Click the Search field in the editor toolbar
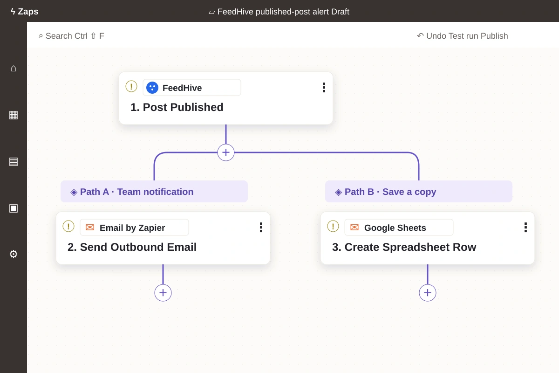Image resolution: width=559 pixels, height=373 pixels. pos(71,36)
